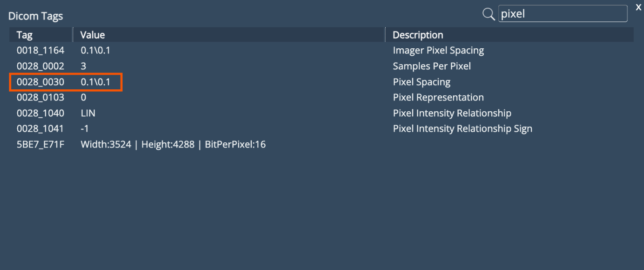
Task: Click 'Pixel Intensity Relationship Sign' description
Action: tap(462, 129)
